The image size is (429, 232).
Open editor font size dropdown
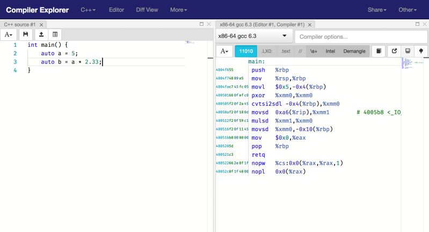coord(9,35)
